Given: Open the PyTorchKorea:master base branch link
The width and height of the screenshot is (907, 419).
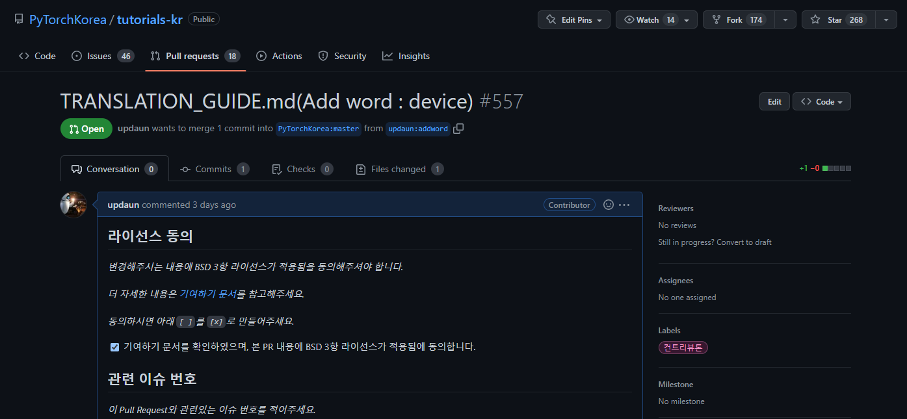Looking at the screenshot, I should tap(319, 129).
